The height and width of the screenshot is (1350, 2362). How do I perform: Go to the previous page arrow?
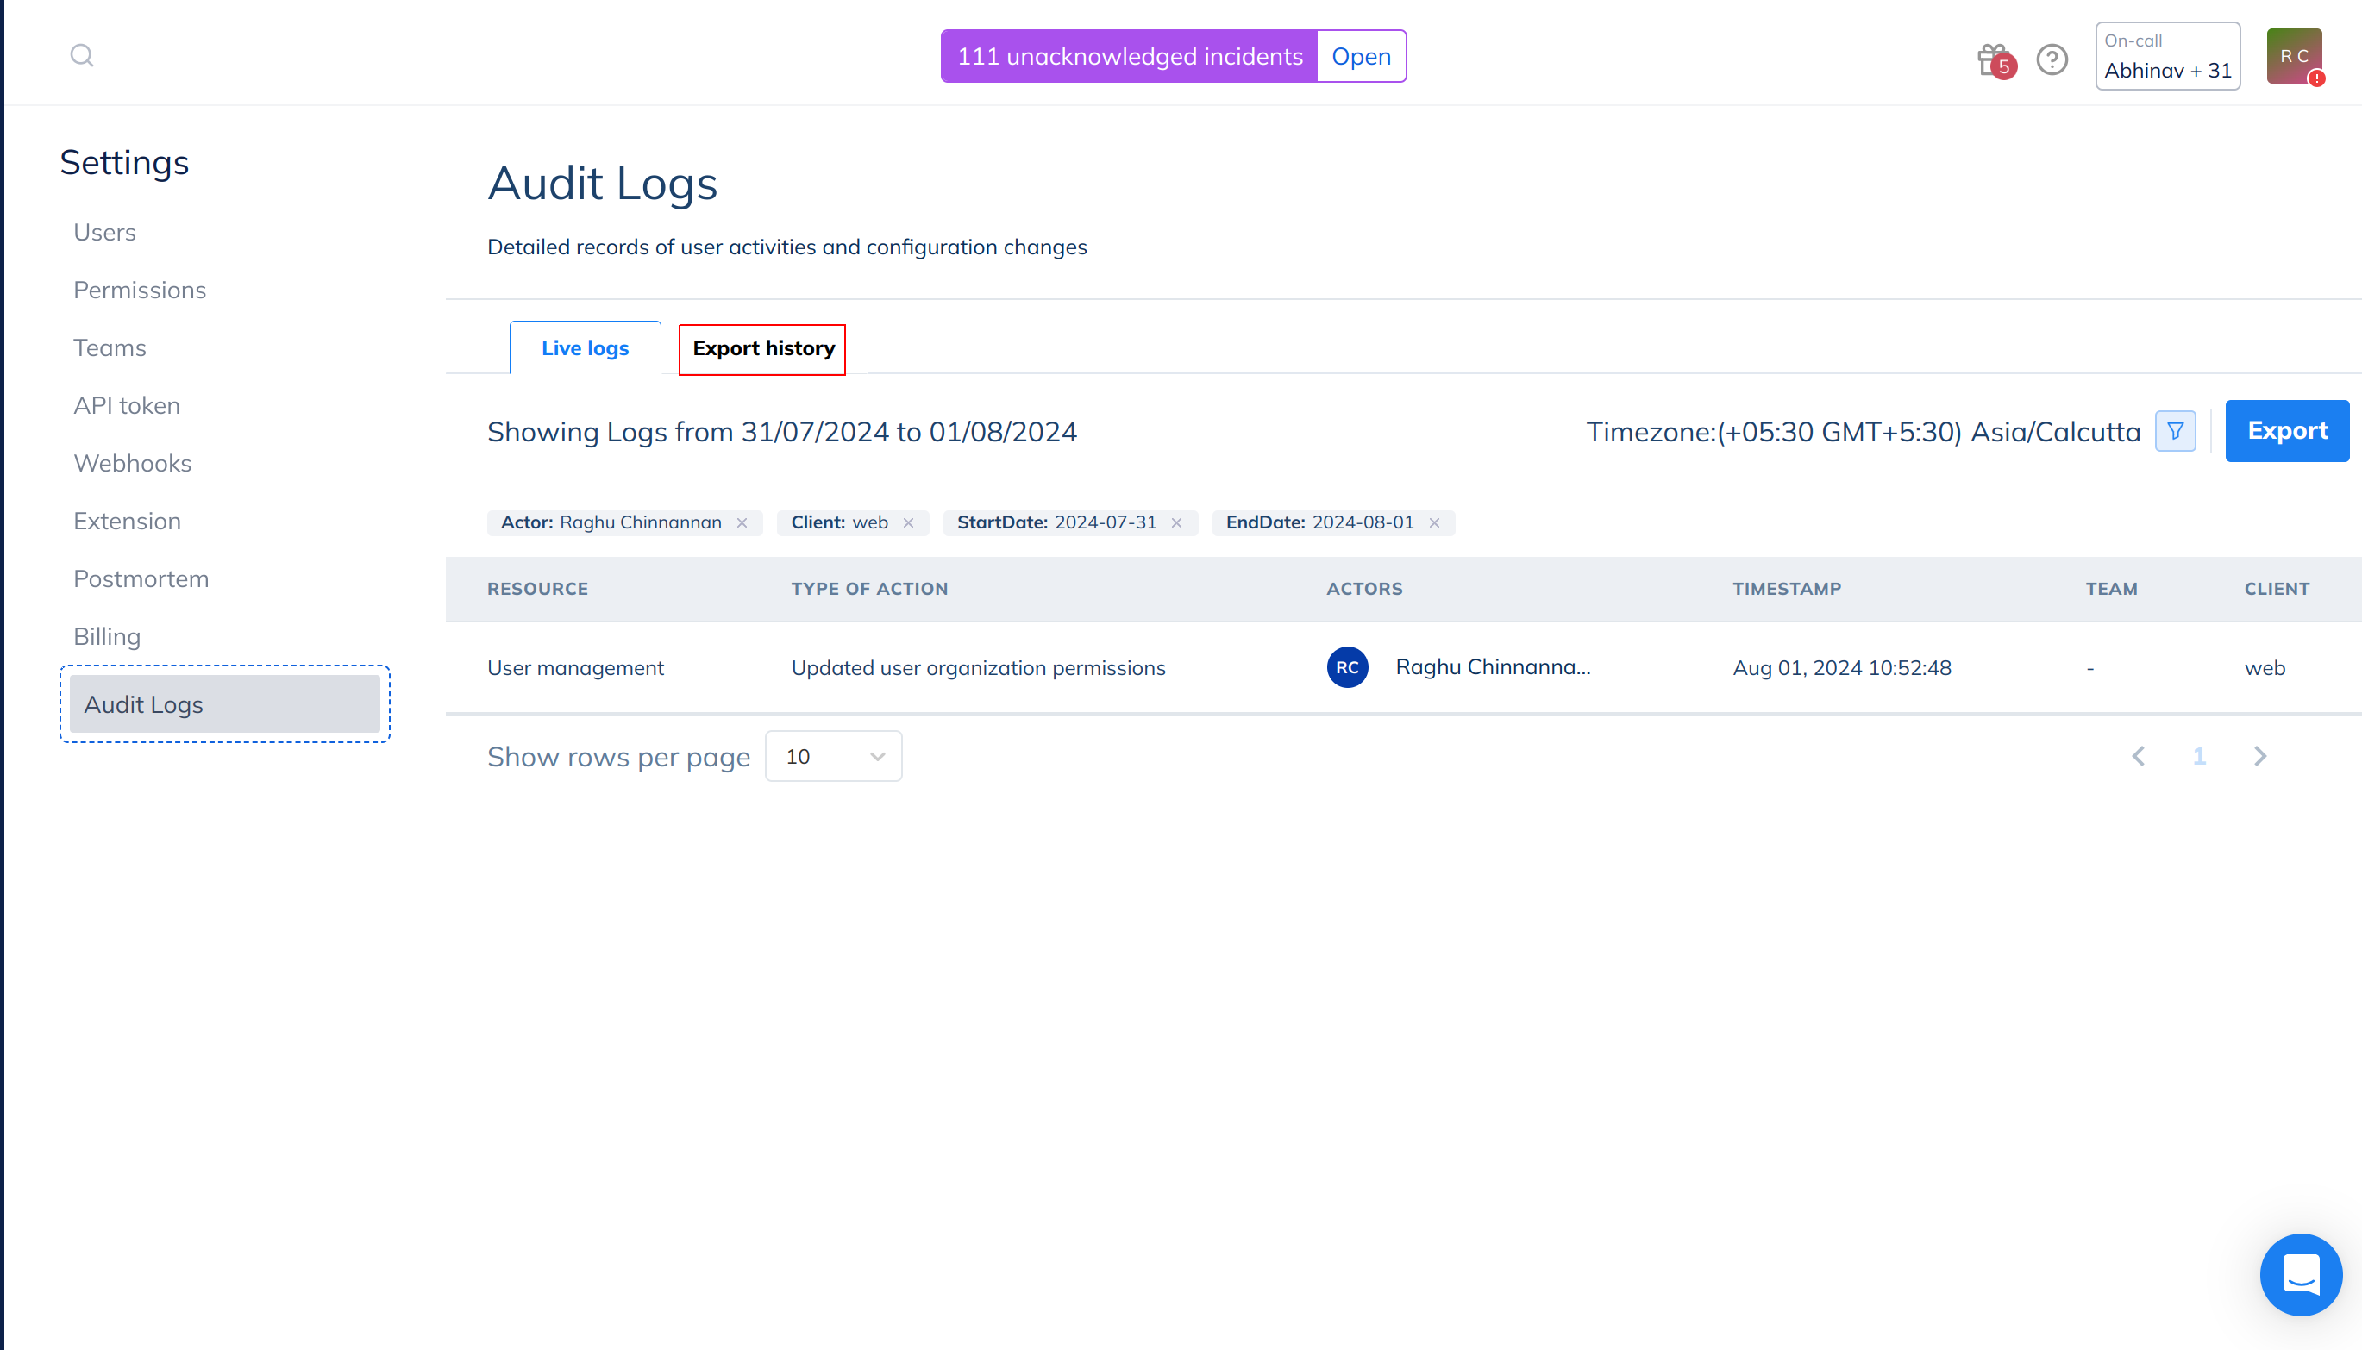[x=2139, y=757]
